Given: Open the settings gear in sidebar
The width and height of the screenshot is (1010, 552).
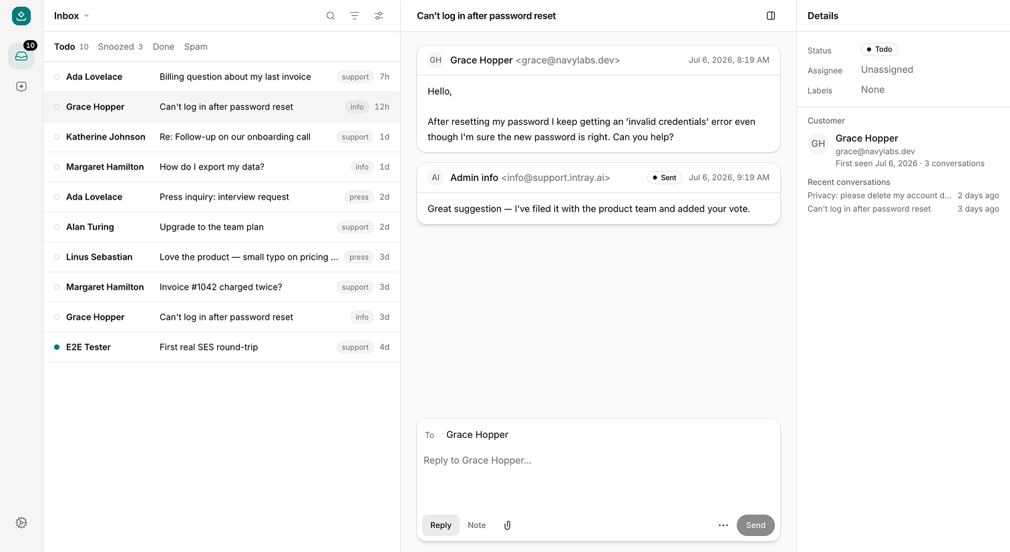Looking at the screenshot, I should pyautogui.click(x=21, y=523).
